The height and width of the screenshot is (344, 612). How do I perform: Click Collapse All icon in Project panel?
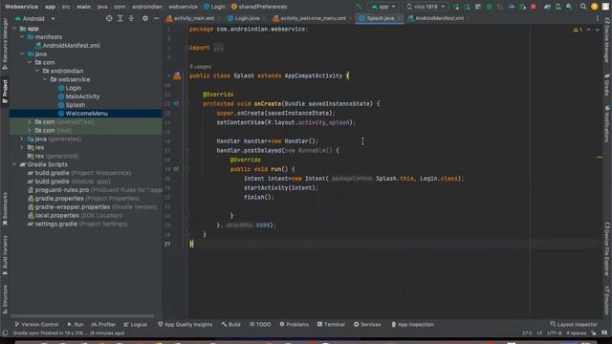131,18
